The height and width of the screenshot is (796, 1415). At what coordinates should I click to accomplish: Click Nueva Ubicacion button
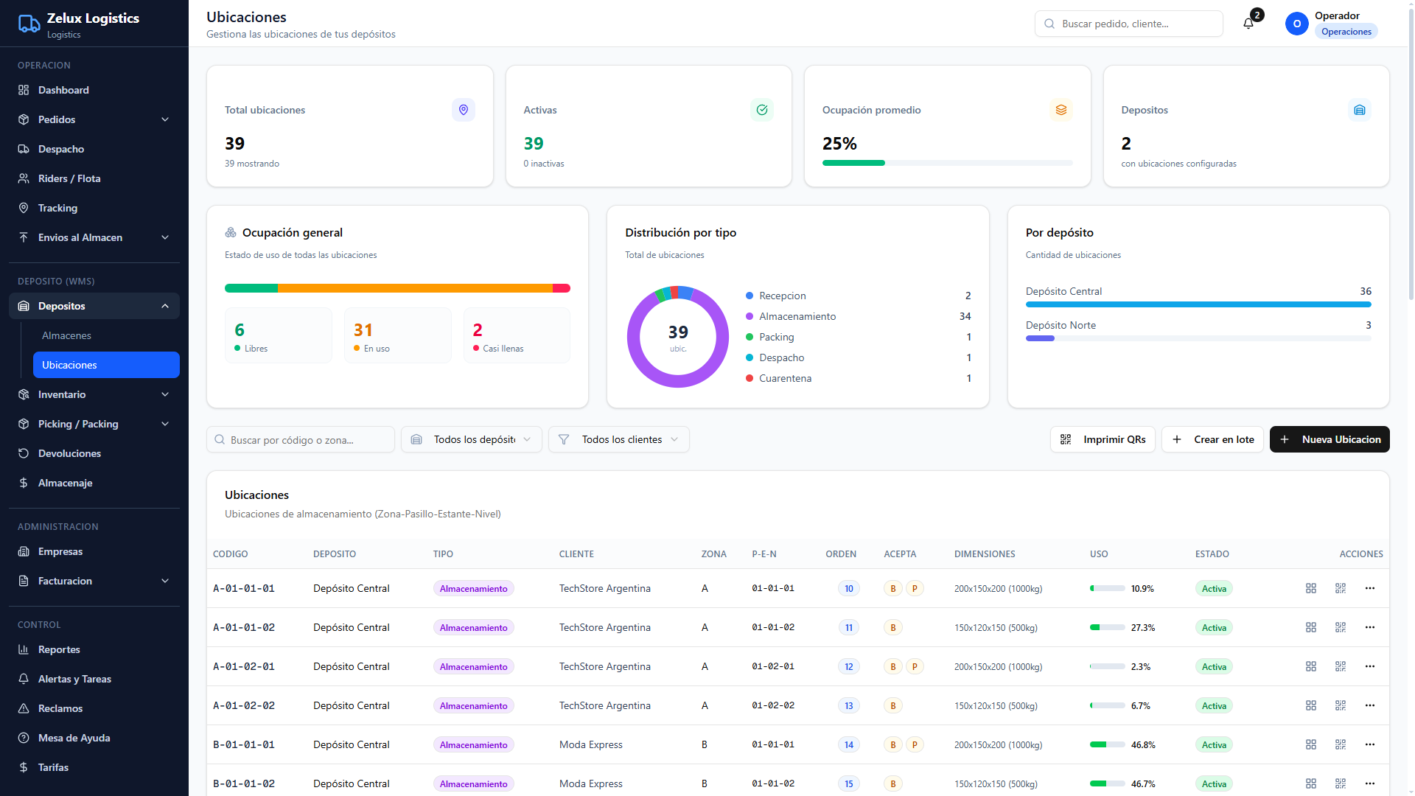(1330, 439)
